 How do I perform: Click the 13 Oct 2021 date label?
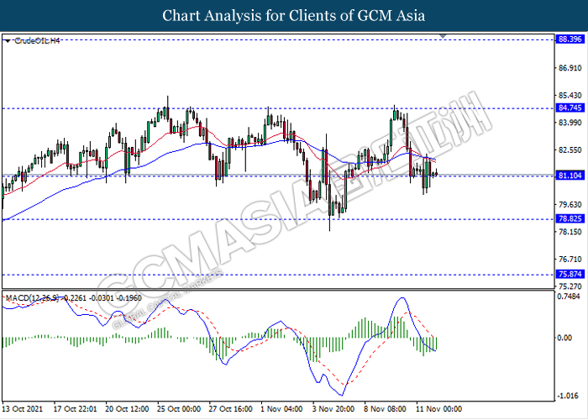click(x=23, y=409)
